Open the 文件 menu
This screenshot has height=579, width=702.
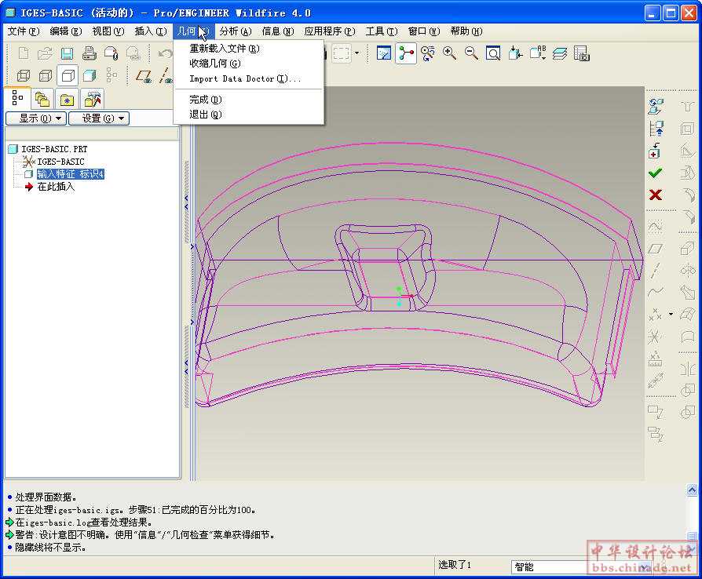pyautogui.click(x=24, y=31)
